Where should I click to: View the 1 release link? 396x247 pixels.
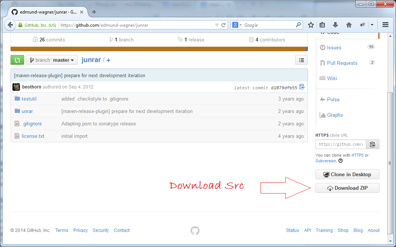(191, 40)
